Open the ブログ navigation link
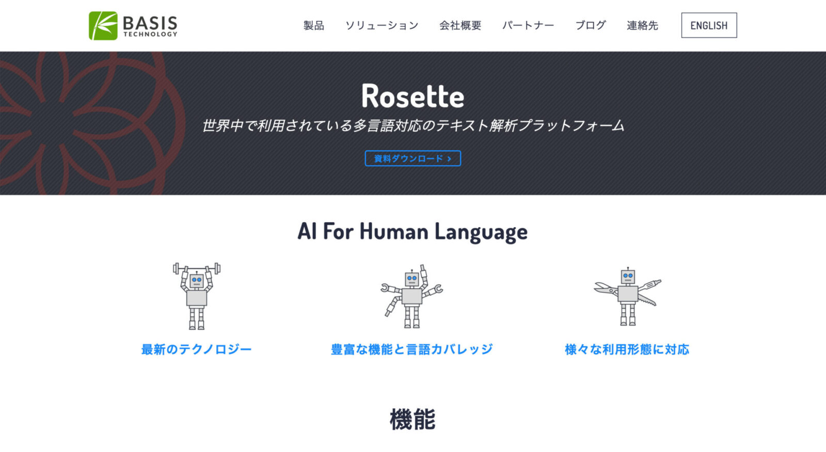 pyautogui.click(x=591, y=26)
